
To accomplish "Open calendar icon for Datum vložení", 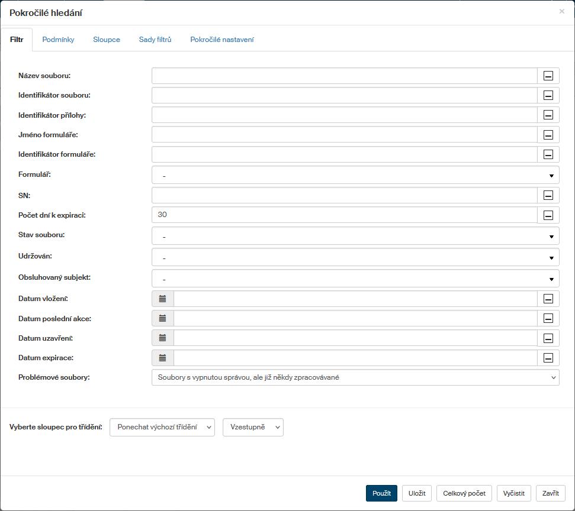I will pos(163,299).
